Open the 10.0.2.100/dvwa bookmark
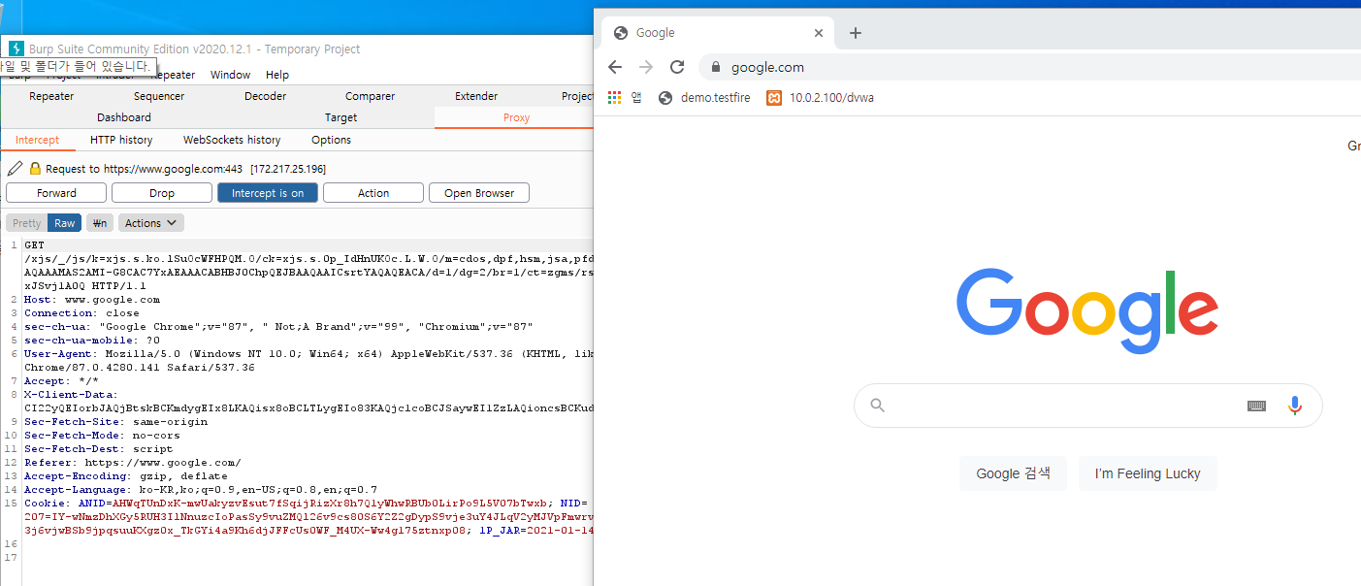 pyautogui.click(x=821, y=97)
